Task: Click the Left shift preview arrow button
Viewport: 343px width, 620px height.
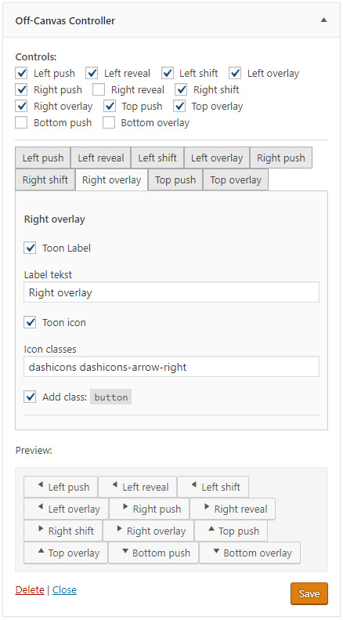Action: 213,488
